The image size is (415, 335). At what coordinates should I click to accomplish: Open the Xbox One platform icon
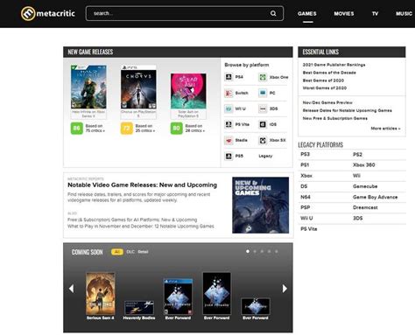coord(263,77)
